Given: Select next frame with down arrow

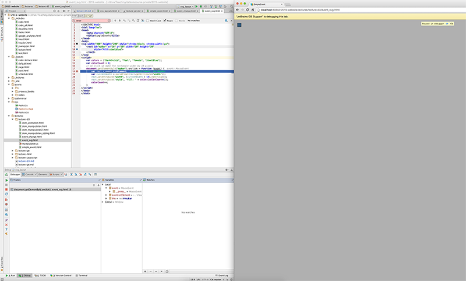Looking at the screenshot, I should (98, 185).
